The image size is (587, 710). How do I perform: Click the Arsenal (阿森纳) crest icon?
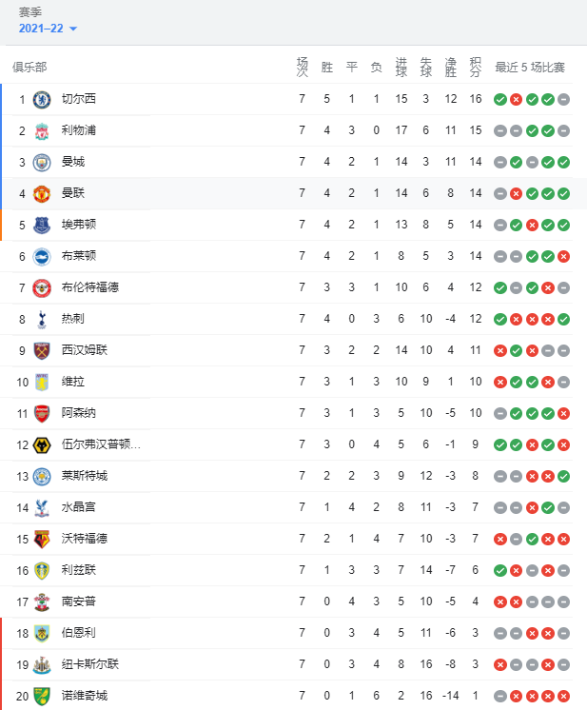42,413
